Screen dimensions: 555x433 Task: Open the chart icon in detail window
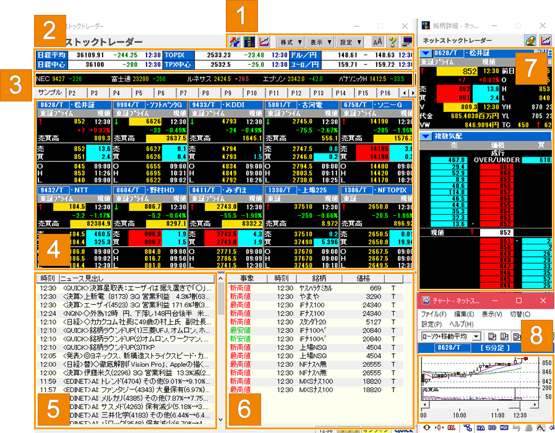click(546, 41)
